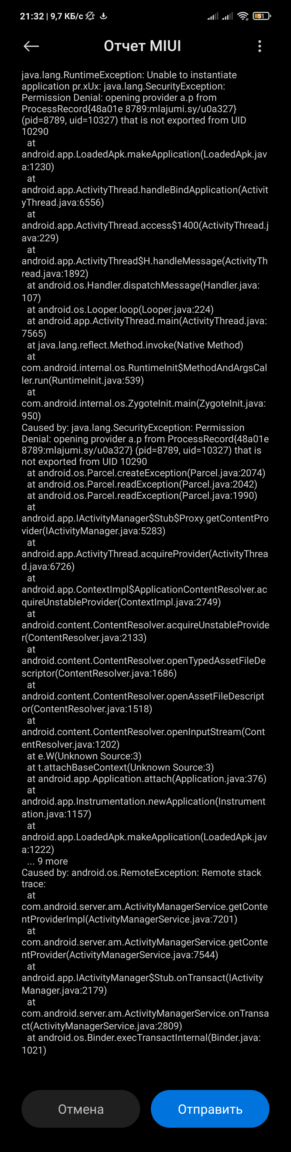Tap the first SIM signal bars icon
The height and width of the screenshot is (1152, 291).
[x=213, y=16]
